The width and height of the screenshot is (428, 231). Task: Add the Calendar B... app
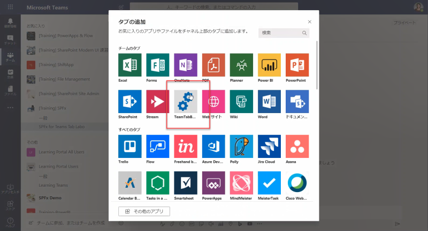[x=129, y=183]
